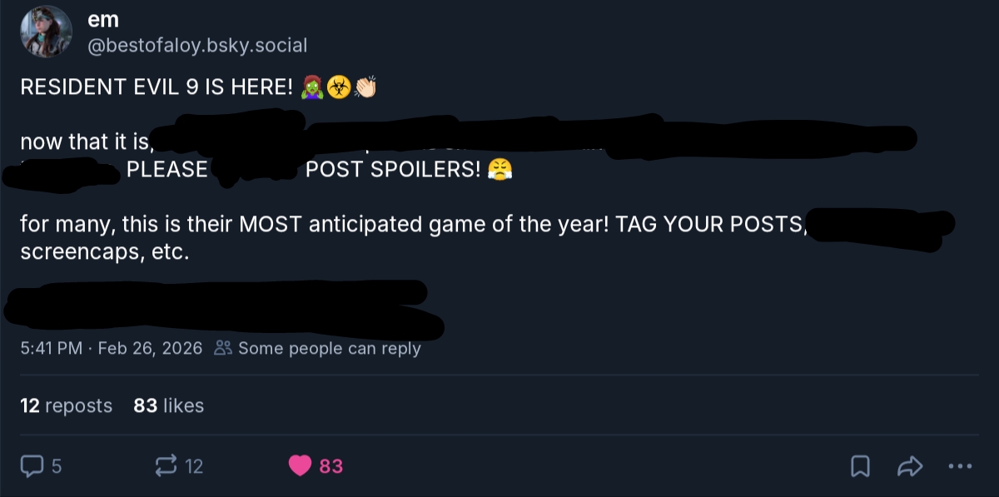Click the zombie emoji in the post

[313, 87]
